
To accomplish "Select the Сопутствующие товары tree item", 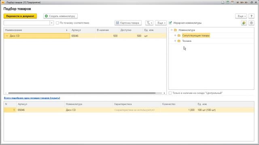I will click(x=196, y=35).
